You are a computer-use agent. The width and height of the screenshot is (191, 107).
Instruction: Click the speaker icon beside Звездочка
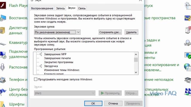(x=41, y=66)
